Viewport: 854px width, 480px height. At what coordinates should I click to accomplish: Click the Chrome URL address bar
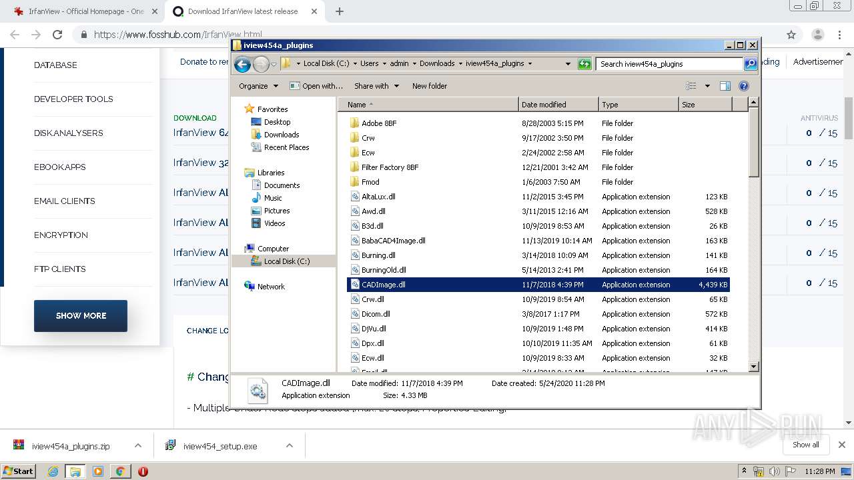point(427,35)
